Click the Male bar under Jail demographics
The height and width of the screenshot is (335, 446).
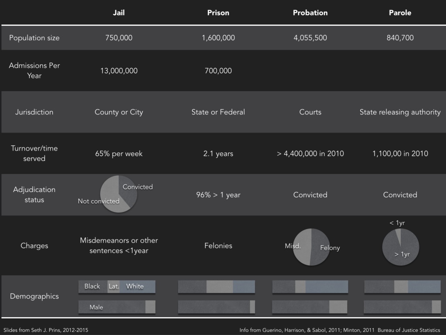(112, 307)
